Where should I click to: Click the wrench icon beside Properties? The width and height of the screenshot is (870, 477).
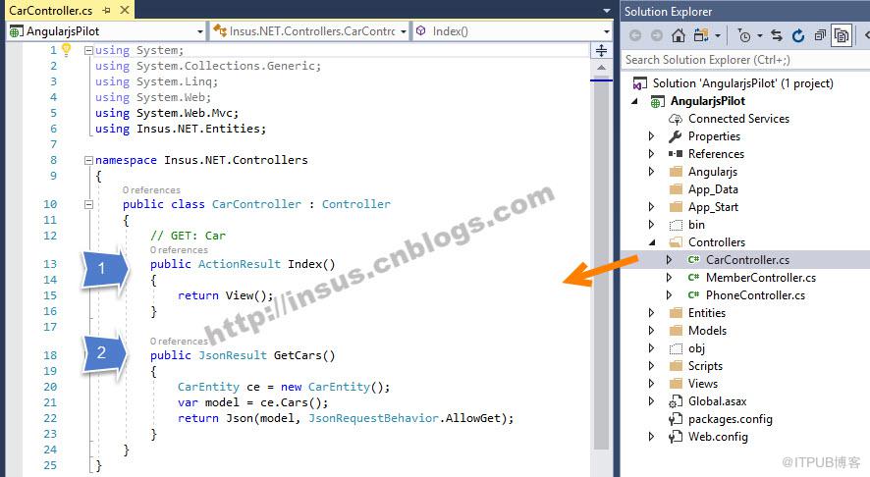pos(676,135)
